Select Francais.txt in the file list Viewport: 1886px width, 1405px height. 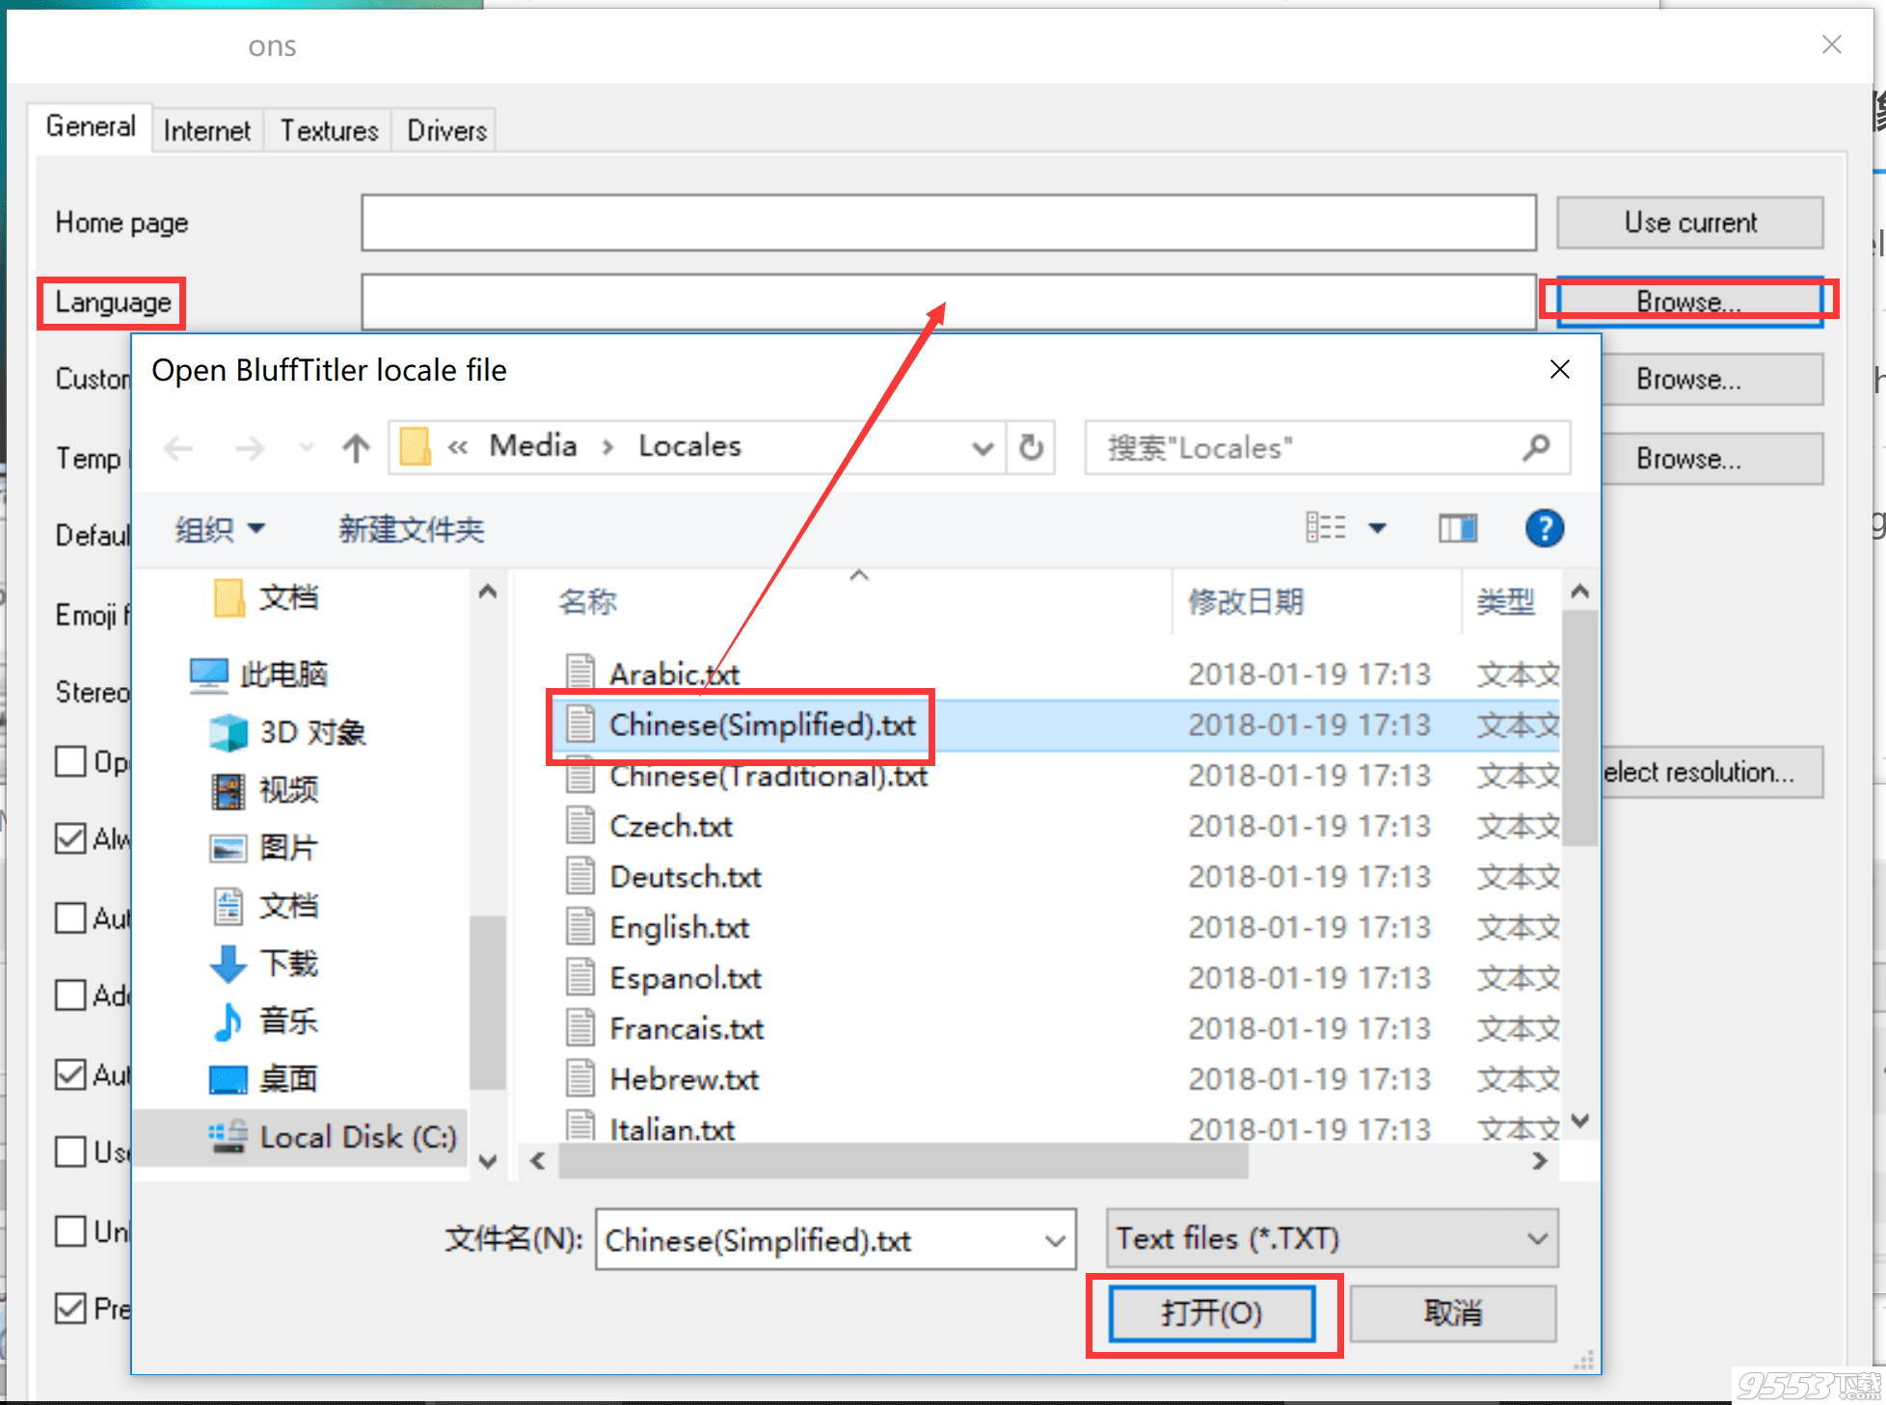click(x=687, y=1028)
